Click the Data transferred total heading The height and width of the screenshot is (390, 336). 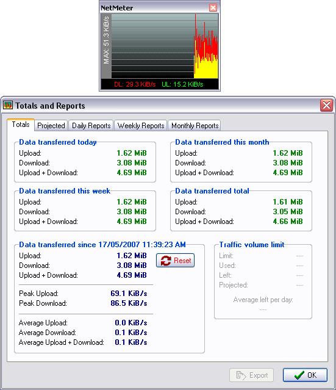212,191
